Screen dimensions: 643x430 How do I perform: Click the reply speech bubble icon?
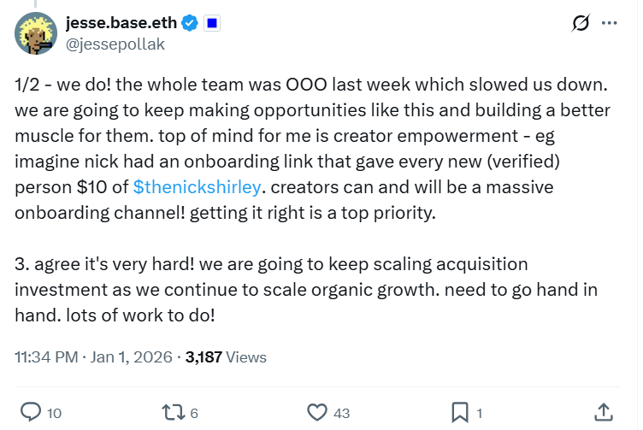tap(31, 413)
